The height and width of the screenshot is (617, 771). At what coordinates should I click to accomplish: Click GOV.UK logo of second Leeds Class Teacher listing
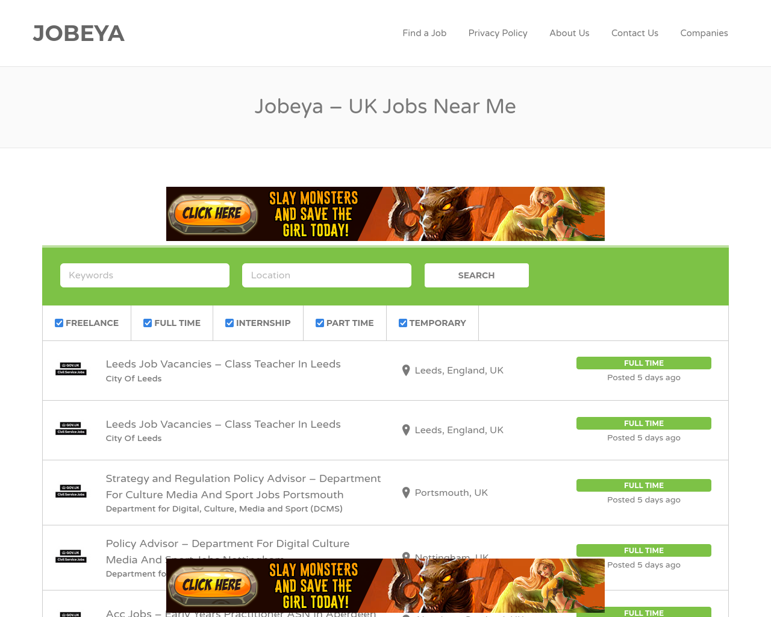coord(71,428)
